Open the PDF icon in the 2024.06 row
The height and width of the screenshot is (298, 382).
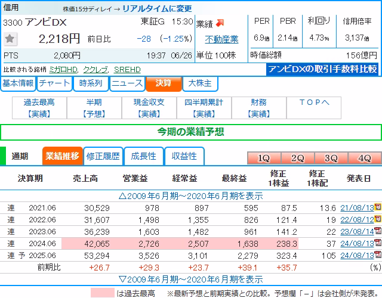[x=378, y=243]
